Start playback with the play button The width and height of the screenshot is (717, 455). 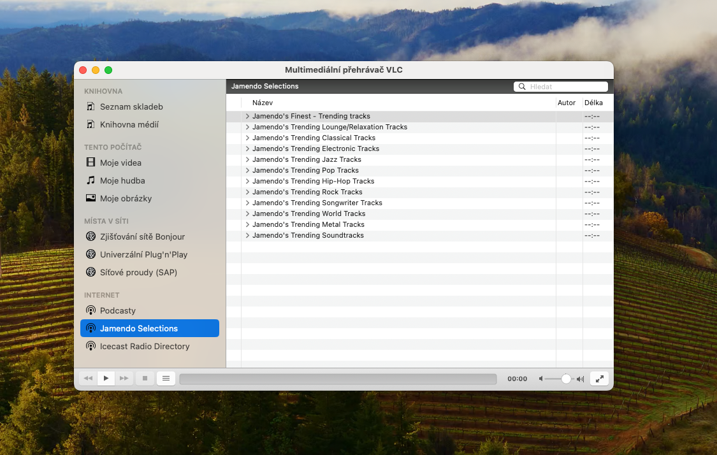106,378
